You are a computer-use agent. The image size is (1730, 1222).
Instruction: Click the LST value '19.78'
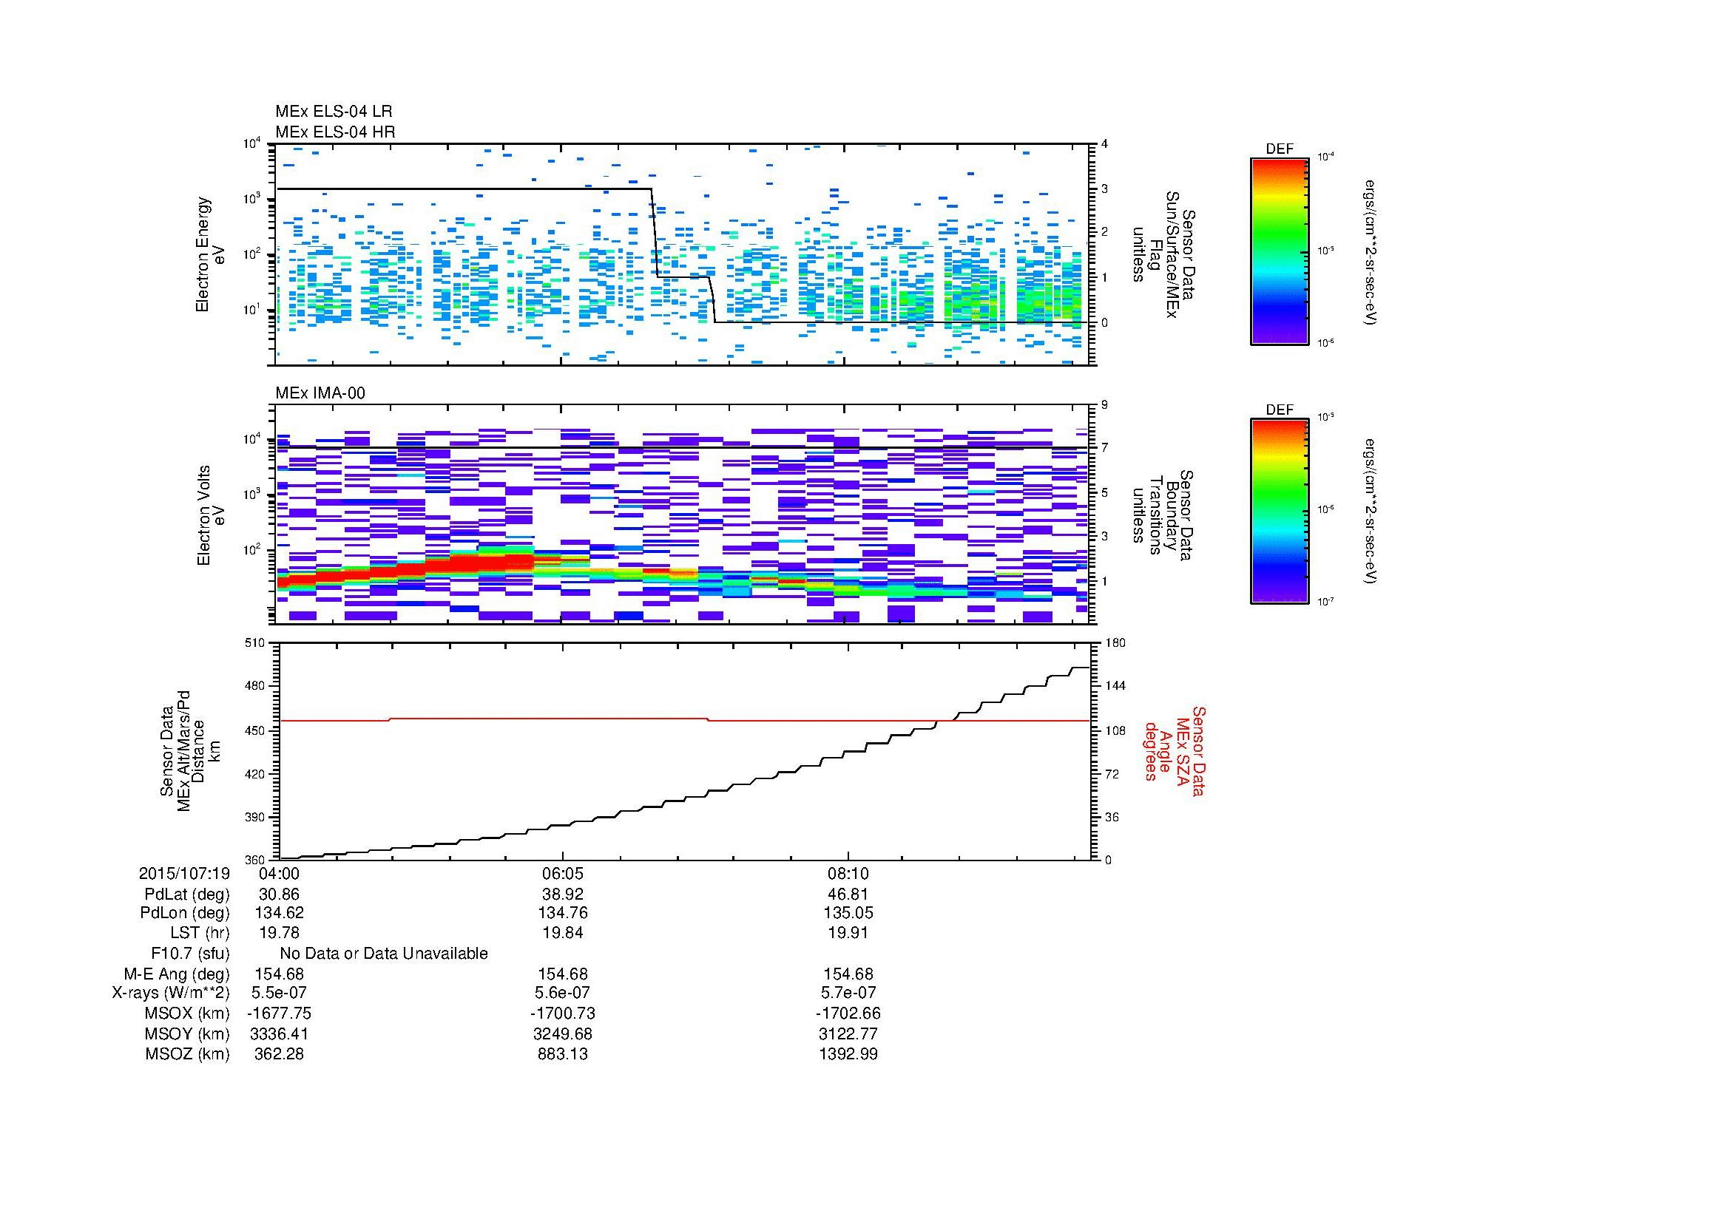pyautogui.click(x=279, y=934)
